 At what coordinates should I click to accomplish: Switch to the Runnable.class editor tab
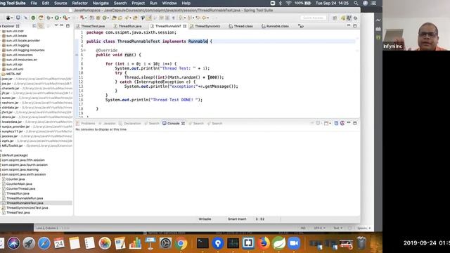click(277, 26)
